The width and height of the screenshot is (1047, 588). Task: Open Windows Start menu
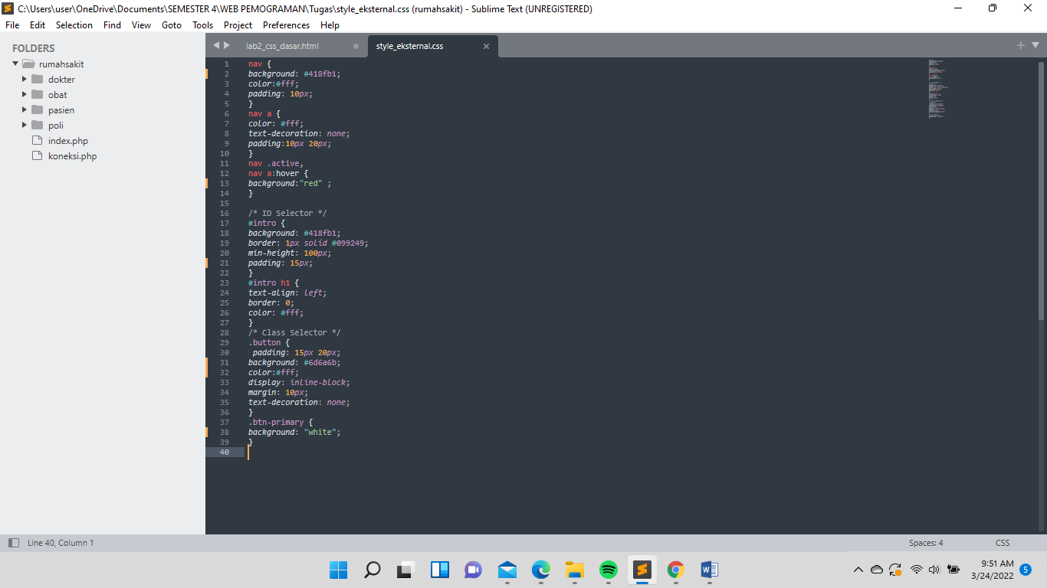pyautogui.click(x=338, y=570)
